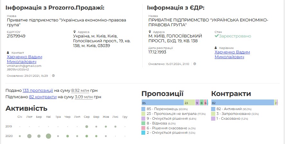Click the help icon next to Оновлено: 29.07.2021
The width and height of the screenshot is (285, 144).
coord(53,76)
